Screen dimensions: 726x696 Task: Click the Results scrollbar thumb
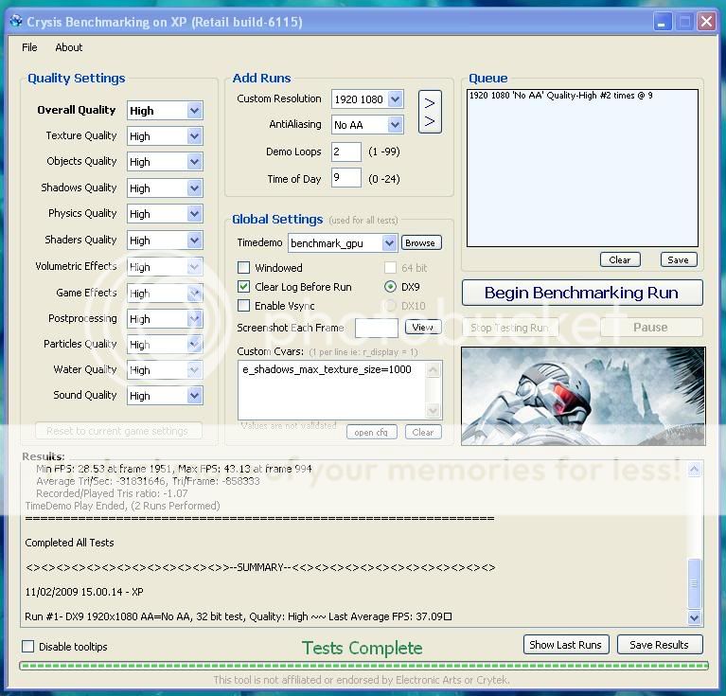coord(694,583)
